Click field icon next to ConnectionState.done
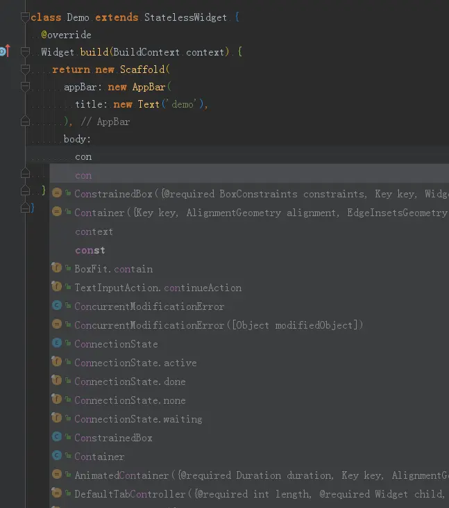This screenshot has width=449, height=508. click(x=57, y=380)
